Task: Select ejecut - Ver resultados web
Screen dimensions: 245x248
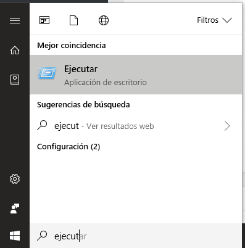Action: (x=136, y=126)
